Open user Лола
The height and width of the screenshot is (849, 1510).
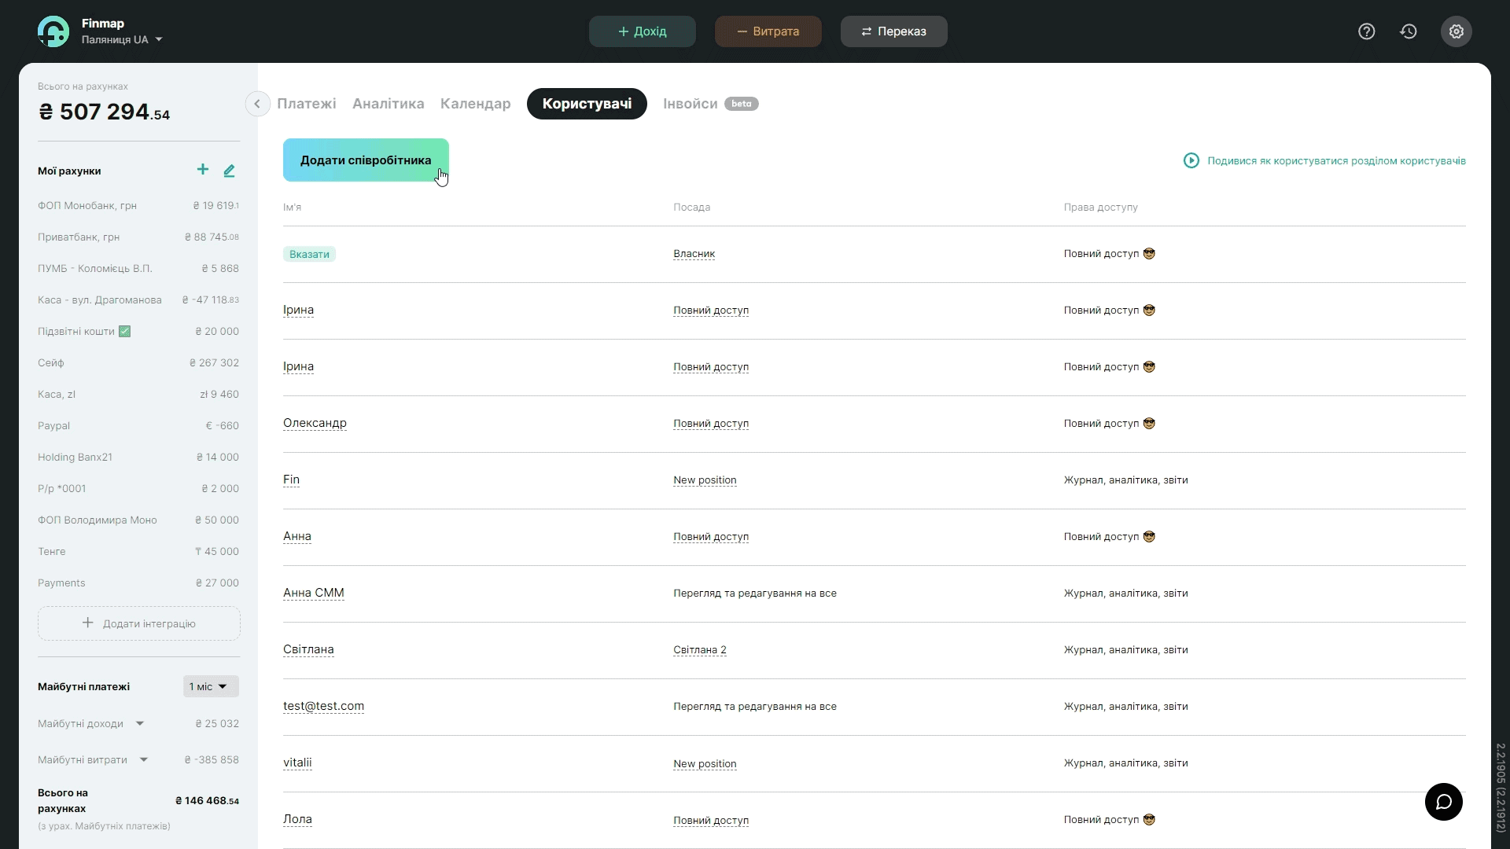pyautogui.click(x=297, y=819)
